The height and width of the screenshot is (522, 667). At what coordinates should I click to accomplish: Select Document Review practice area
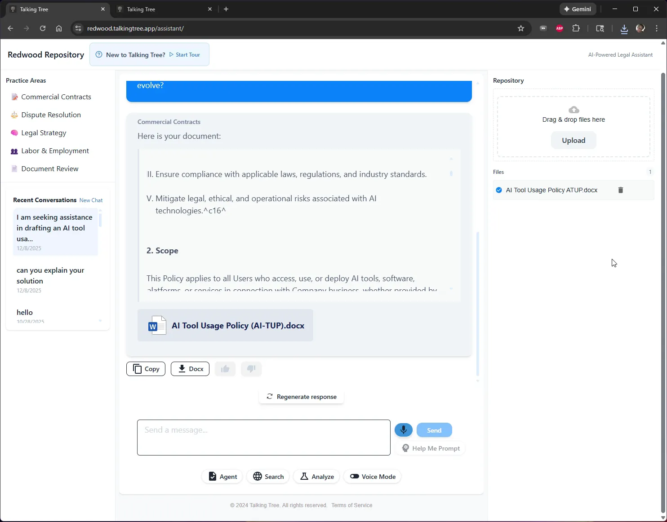[50, 169]
